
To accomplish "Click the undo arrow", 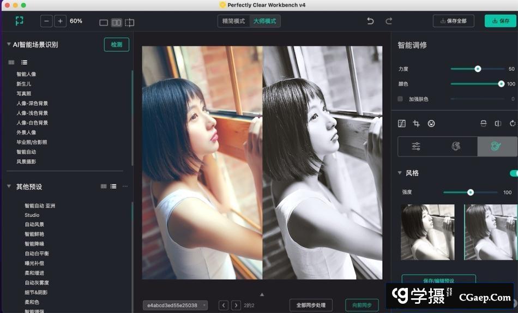I will [x=370, y=21].
